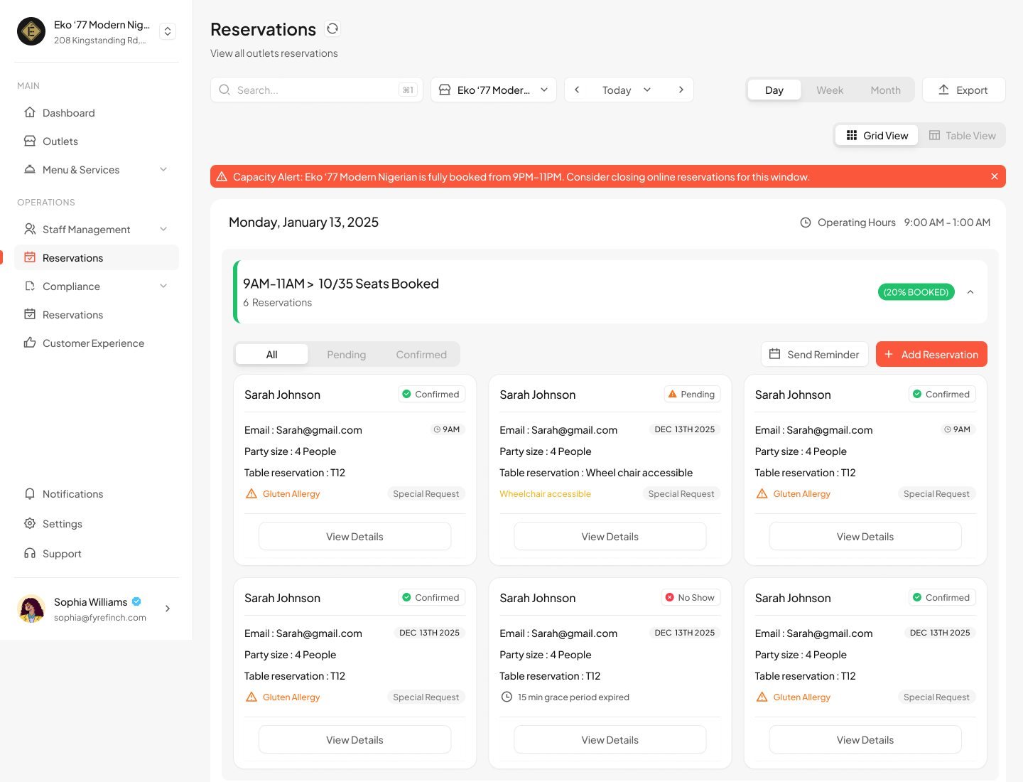This screenshot has width=1023, height=782.
Task: Advance to the next day with the right arrow
Action: click(681, 90)
